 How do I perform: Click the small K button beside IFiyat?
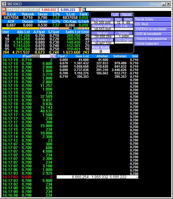[x=37, y=56]
